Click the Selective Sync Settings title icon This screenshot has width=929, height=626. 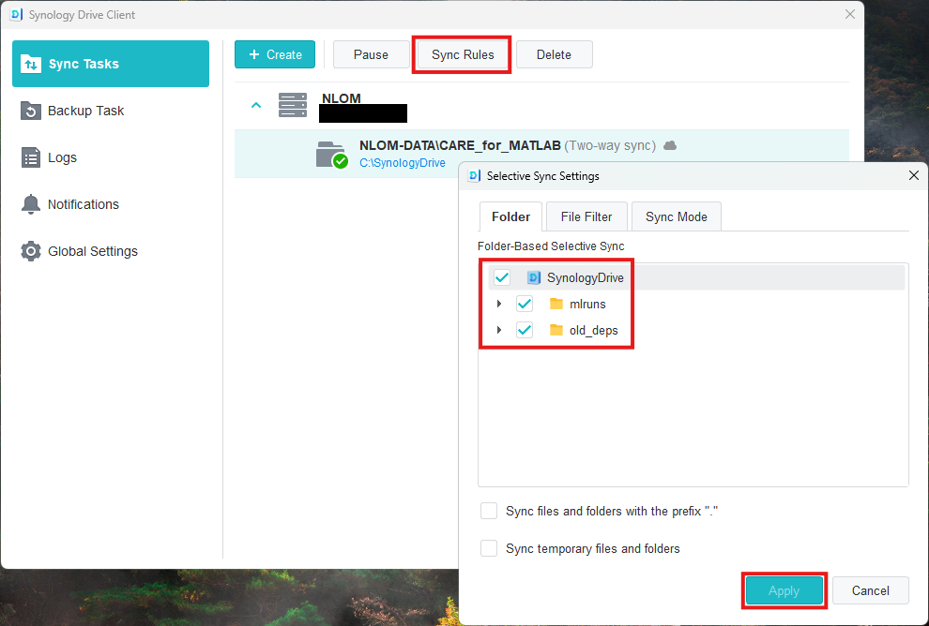point(474,176)
